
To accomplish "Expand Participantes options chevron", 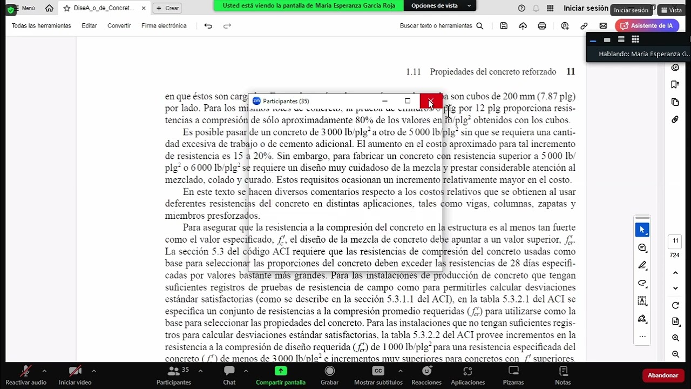I will click(200, 371).
